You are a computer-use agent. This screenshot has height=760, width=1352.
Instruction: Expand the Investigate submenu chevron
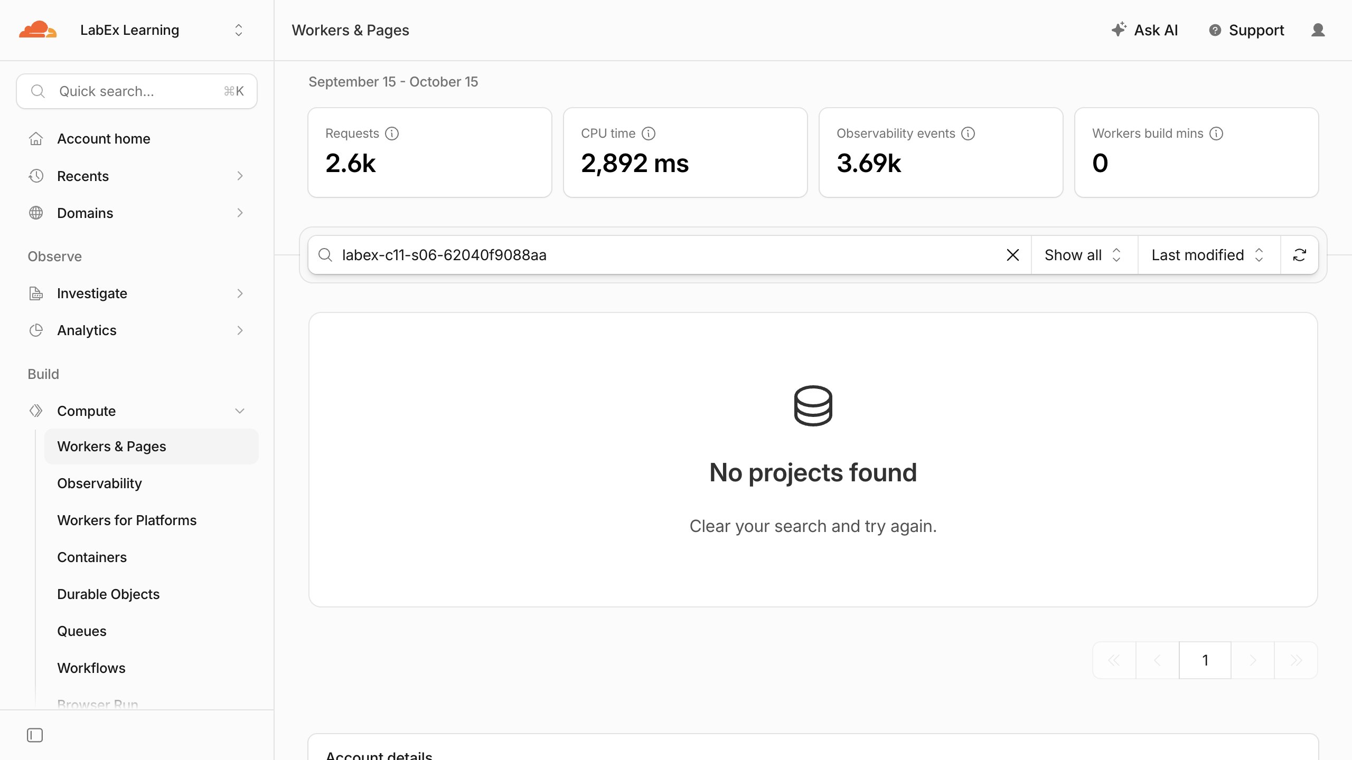(240, 293)
